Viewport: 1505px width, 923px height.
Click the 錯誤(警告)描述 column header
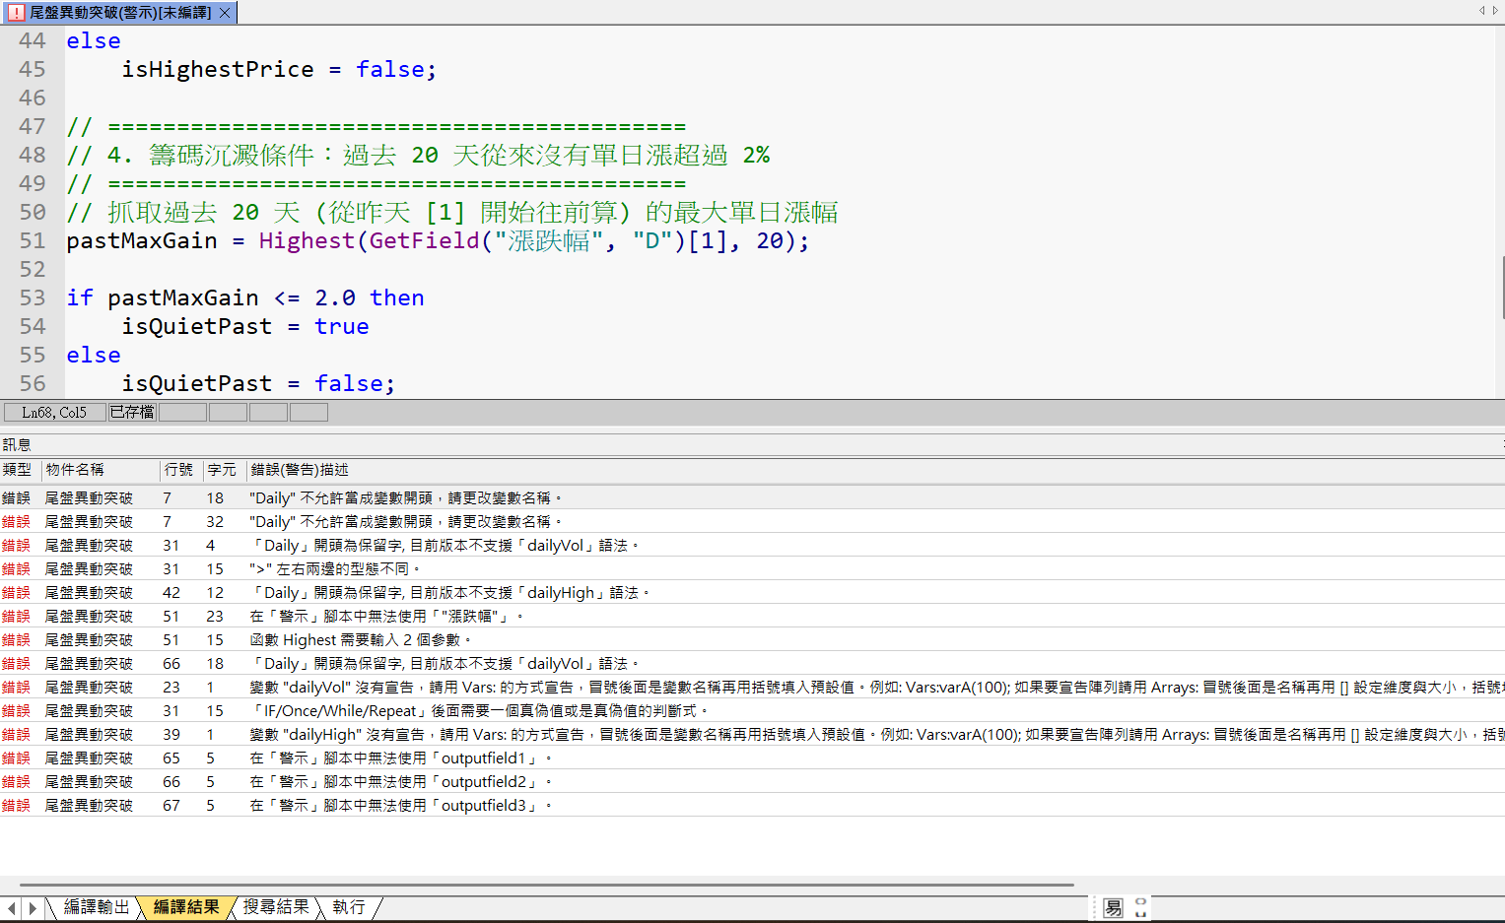[300, 470]
